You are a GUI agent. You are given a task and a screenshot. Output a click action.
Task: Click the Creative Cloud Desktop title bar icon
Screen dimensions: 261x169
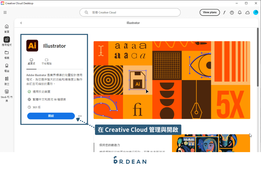tap(3, 3)
